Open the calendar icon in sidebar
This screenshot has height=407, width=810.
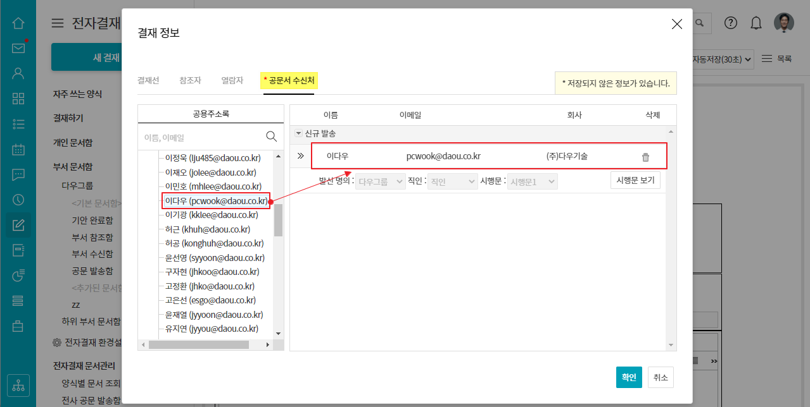click(18, 150)
